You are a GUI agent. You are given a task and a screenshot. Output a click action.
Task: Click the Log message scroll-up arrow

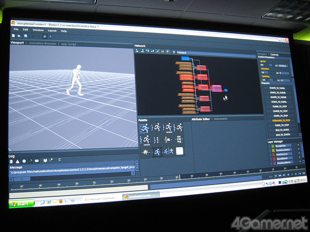pos(136,162)
